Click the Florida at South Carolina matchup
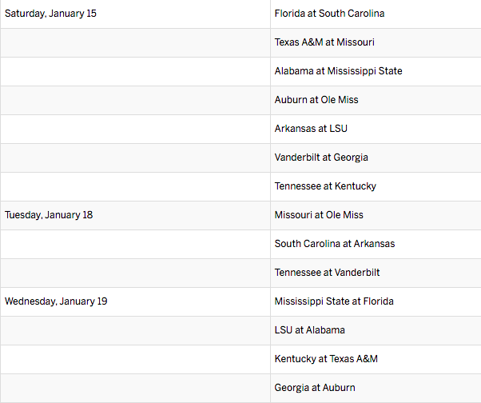 [329, 14]
